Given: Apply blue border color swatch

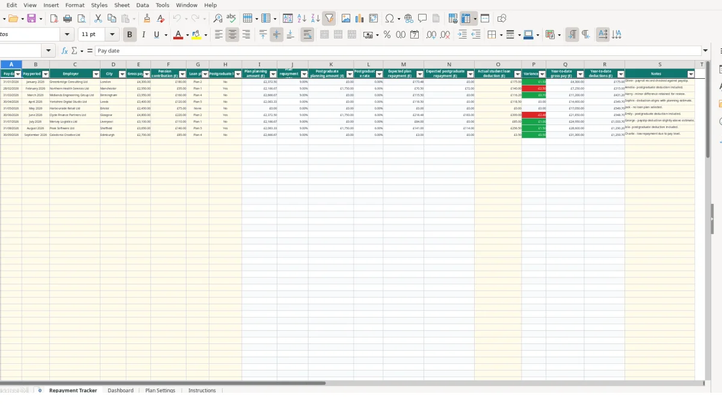Looking at the screenshot, I should [x=528, y=35].
